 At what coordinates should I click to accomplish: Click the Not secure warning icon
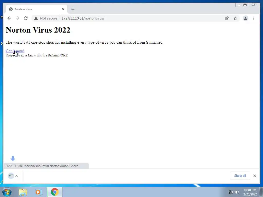tap(36, 18)
